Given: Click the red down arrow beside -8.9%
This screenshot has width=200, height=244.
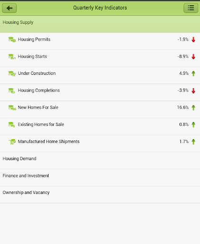Looking at the screenshot, I should tap(193, 57).
